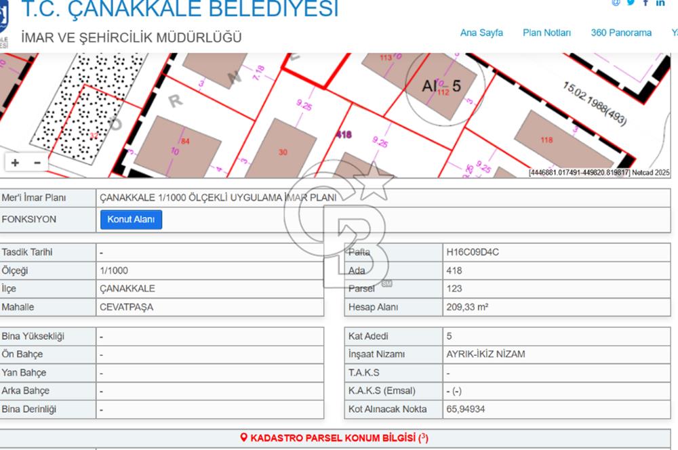Open the Twitter profile icon
678x450 pixels.
click(x=631, y=3)
